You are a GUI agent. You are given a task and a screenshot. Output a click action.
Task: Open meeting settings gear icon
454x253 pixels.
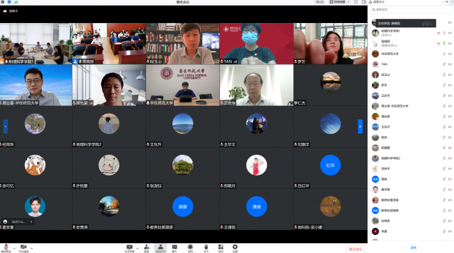click(x=235, y=248)
